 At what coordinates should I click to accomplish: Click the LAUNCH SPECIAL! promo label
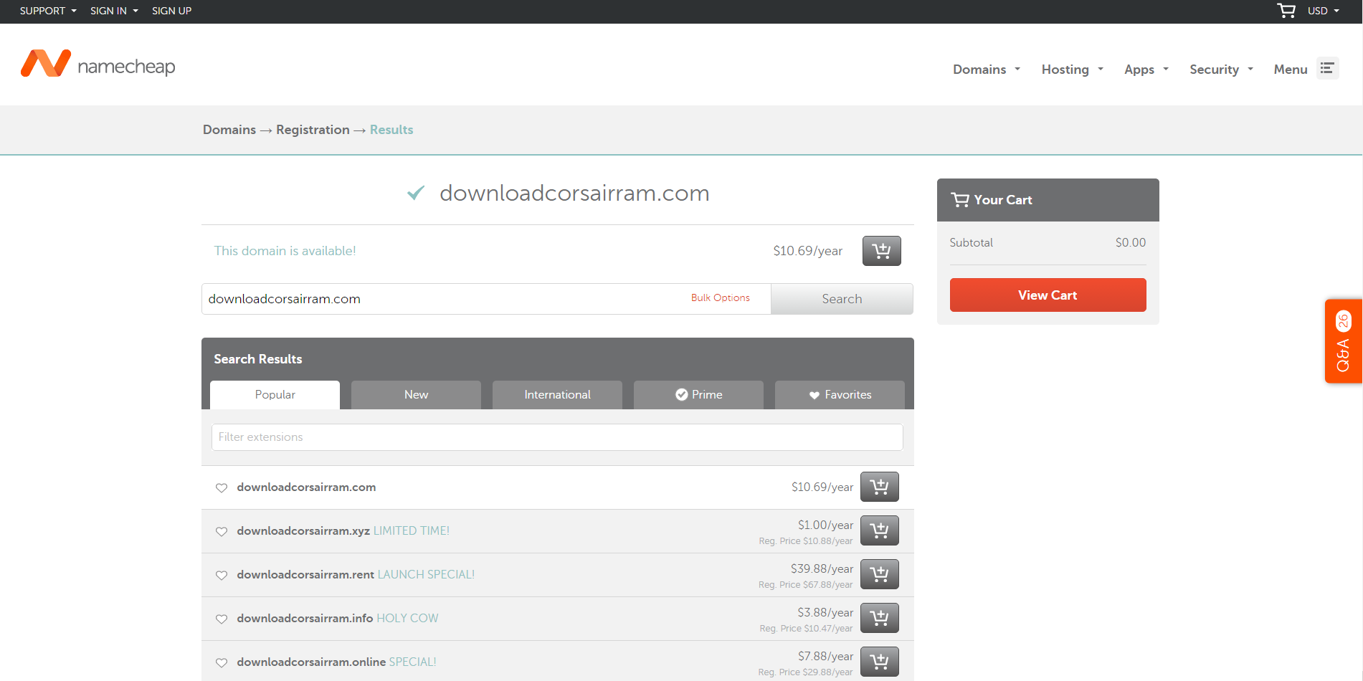[x=426, y=575]
